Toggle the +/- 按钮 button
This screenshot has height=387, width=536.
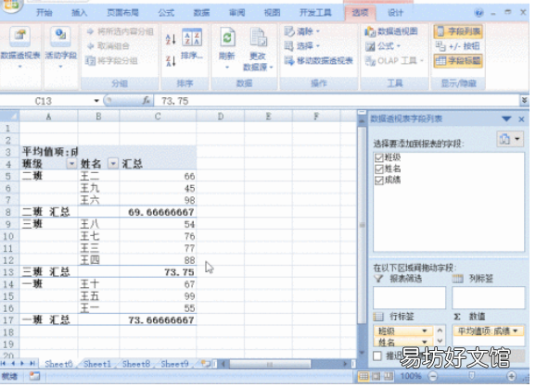458,46
